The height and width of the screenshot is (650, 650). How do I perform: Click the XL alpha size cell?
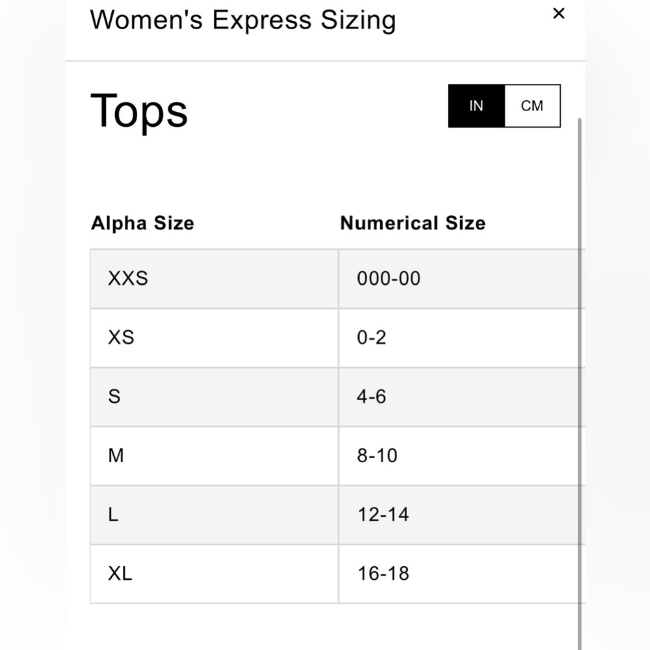[214, 574]
